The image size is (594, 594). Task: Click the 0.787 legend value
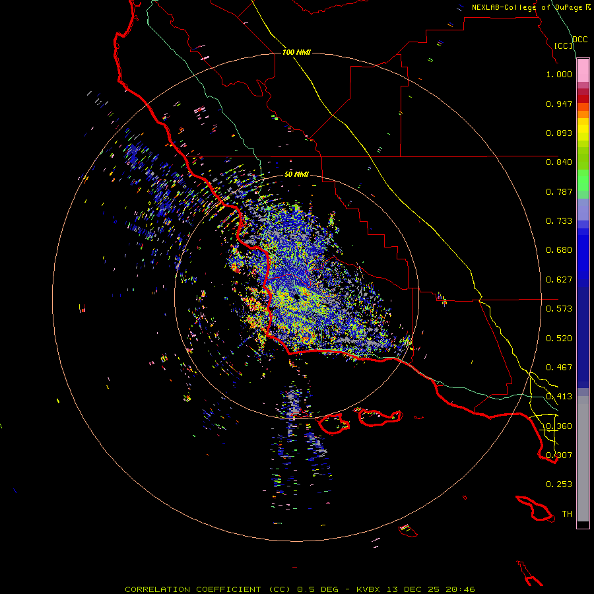click(x=559, y=191)
